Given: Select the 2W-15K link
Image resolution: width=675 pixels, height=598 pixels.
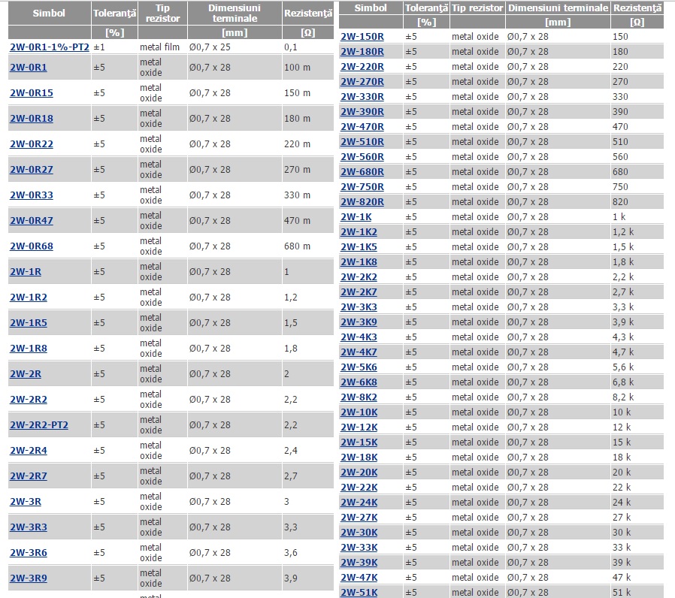Looking at the screenshot, I should pyautogui.click(x=359, y=442).
